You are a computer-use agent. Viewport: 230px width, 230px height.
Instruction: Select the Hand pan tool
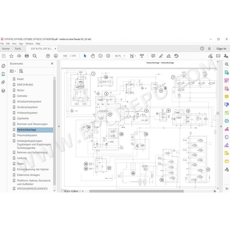pos(93,56)
